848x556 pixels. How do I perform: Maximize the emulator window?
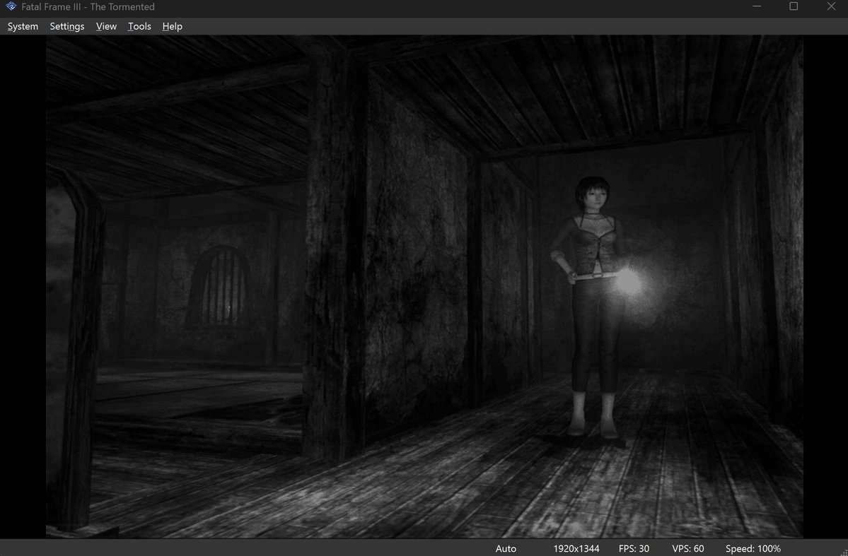794,6
